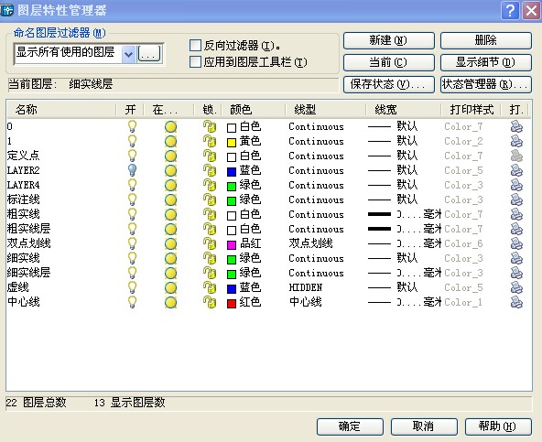Check the 应用到图层工具栏 checkbox
The height and width of the screenshot is (442, 542).
pyautogui.click(x=195, y=62)
